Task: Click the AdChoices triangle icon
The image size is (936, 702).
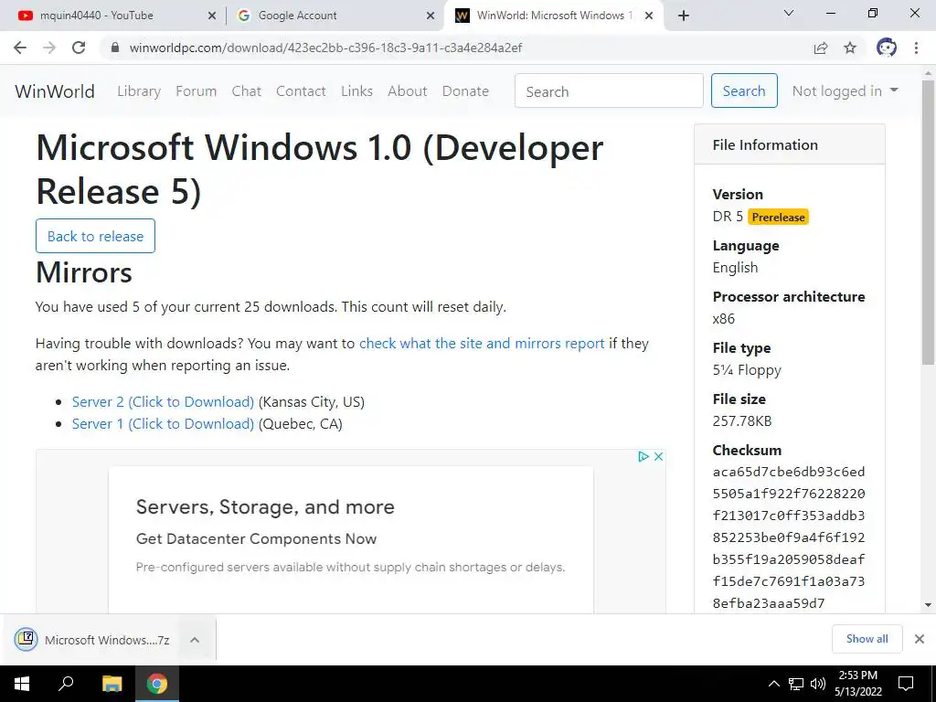Action: coord(643,457)
